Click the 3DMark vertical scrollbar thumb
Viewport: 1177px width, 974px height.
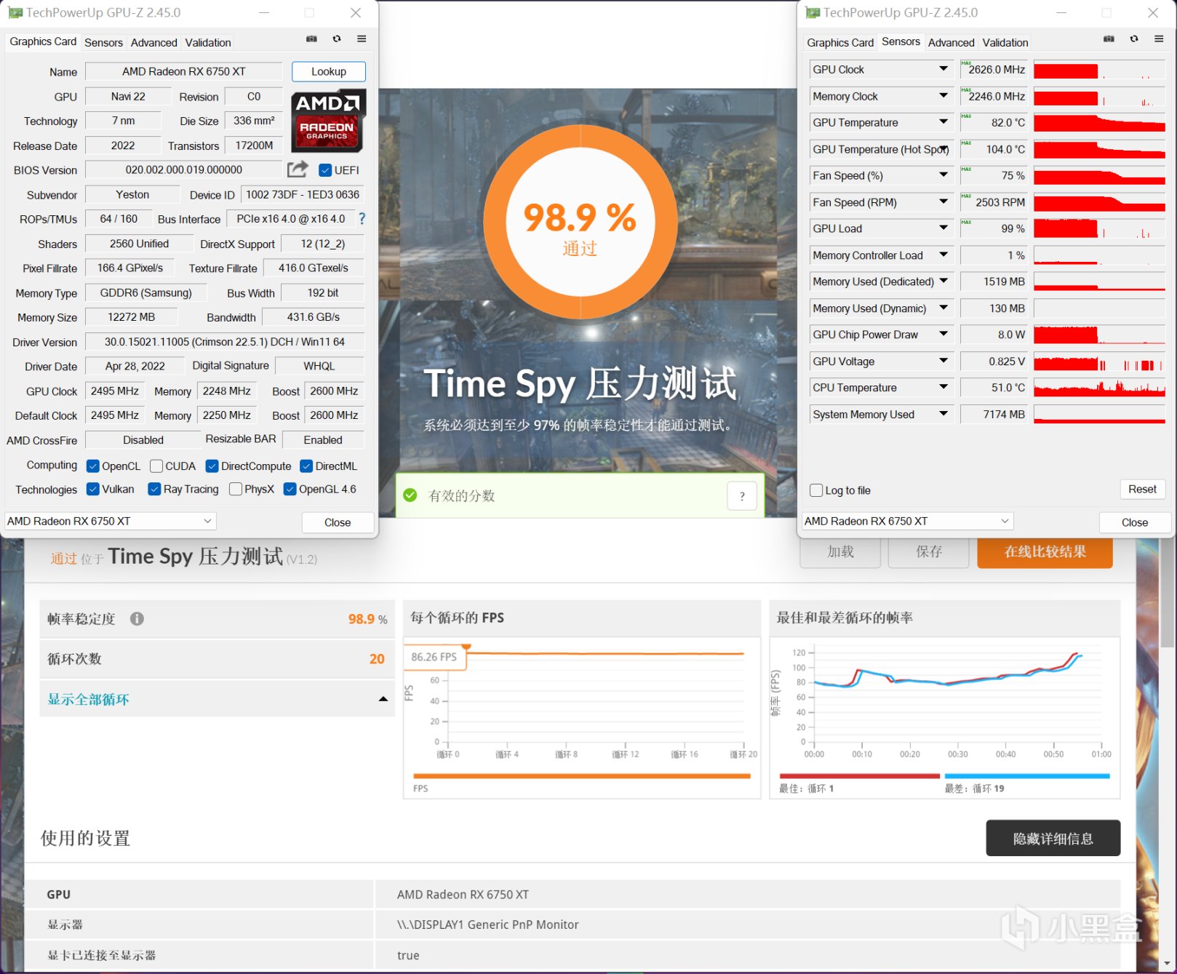[x=1167, y=593]
